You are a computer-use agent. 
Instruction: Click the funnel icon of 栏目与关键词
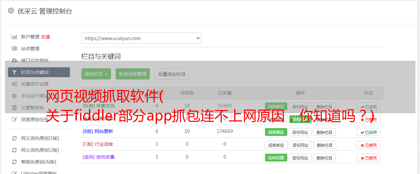pyautogui.click(x=14, y=72)
